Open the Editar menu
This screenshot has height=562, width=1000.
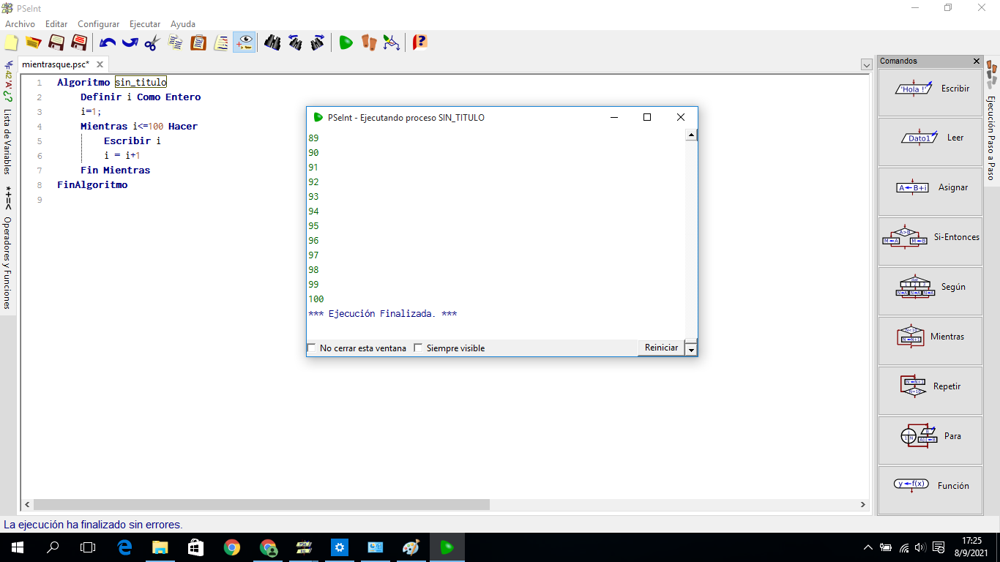point(56,24)
